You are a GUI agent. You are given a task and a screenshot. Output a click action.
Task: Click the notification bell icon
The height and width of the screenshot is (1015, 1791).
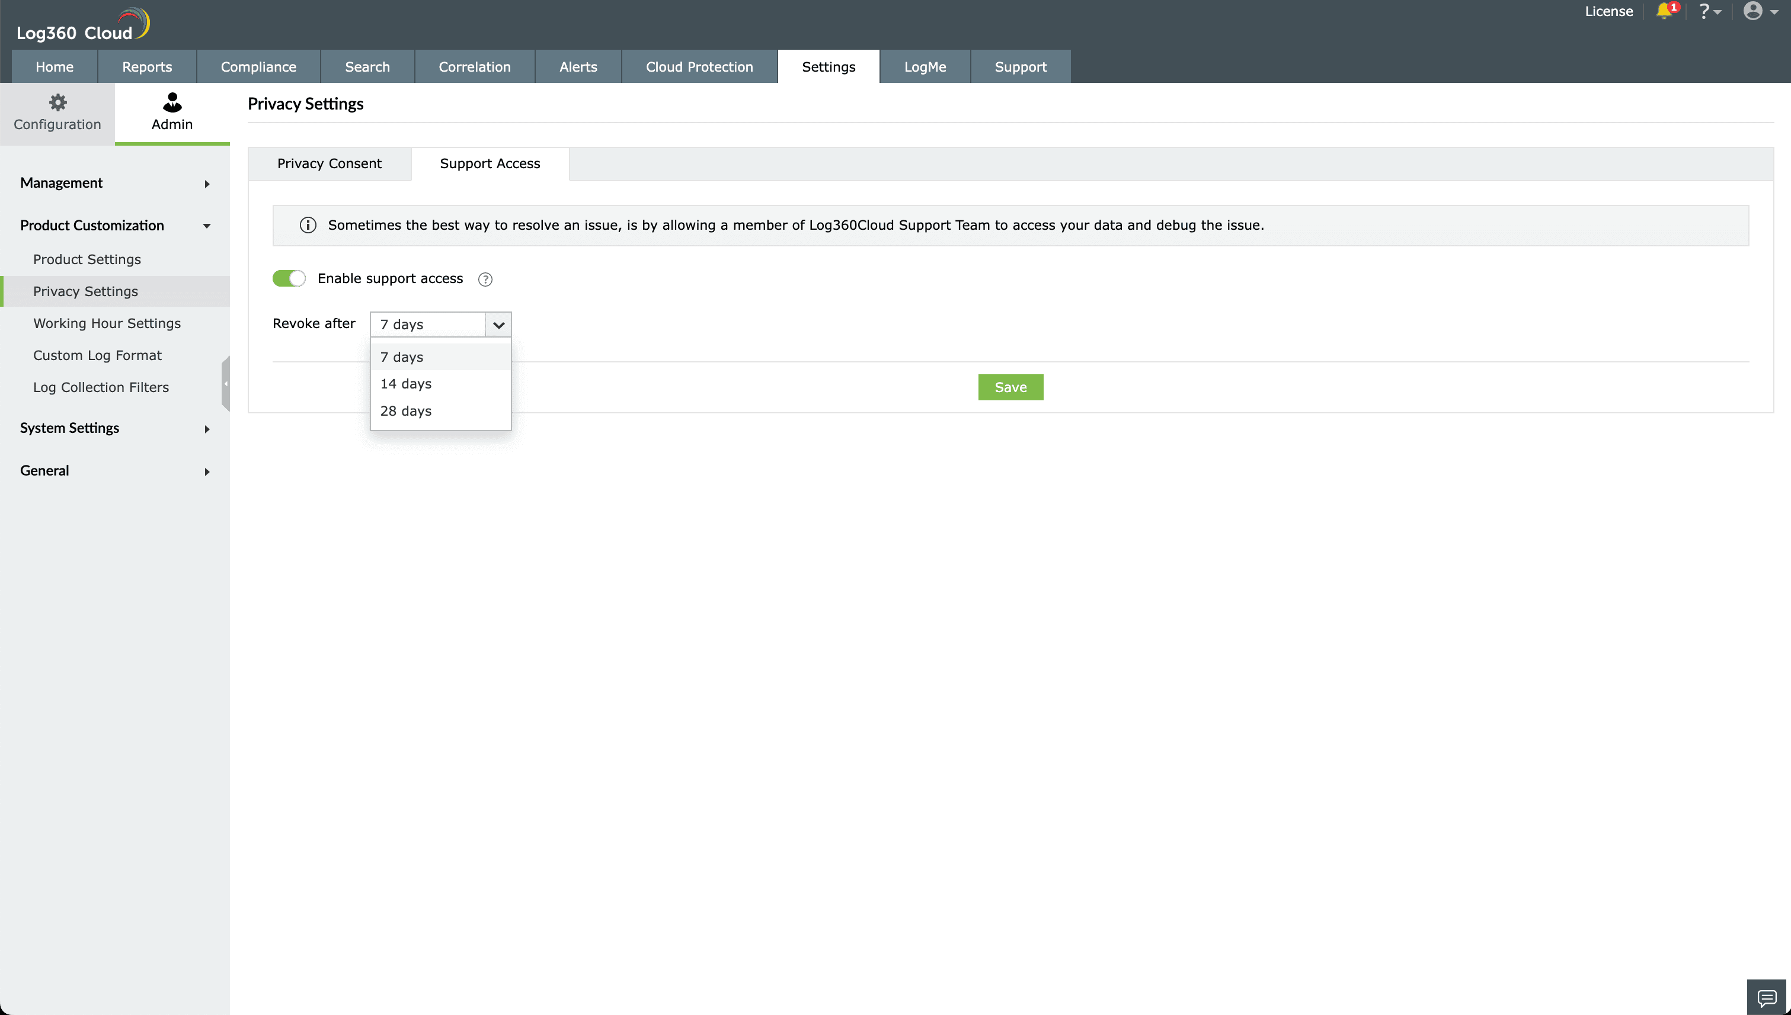coord(1664,11)
